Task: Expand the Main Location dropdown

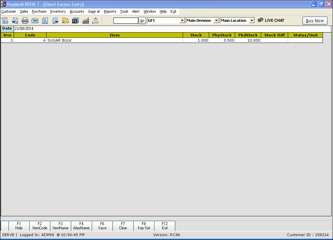Action: tap(252, 20)
